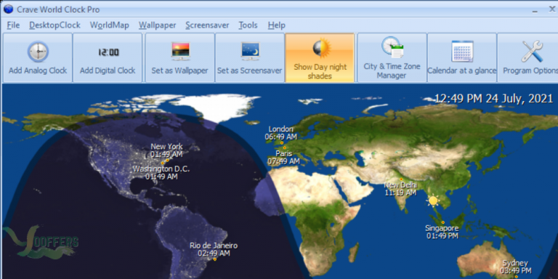558x279 pixels.
Task: Open the City & Time Zone Manager
Action: click(x=392, y=58)
